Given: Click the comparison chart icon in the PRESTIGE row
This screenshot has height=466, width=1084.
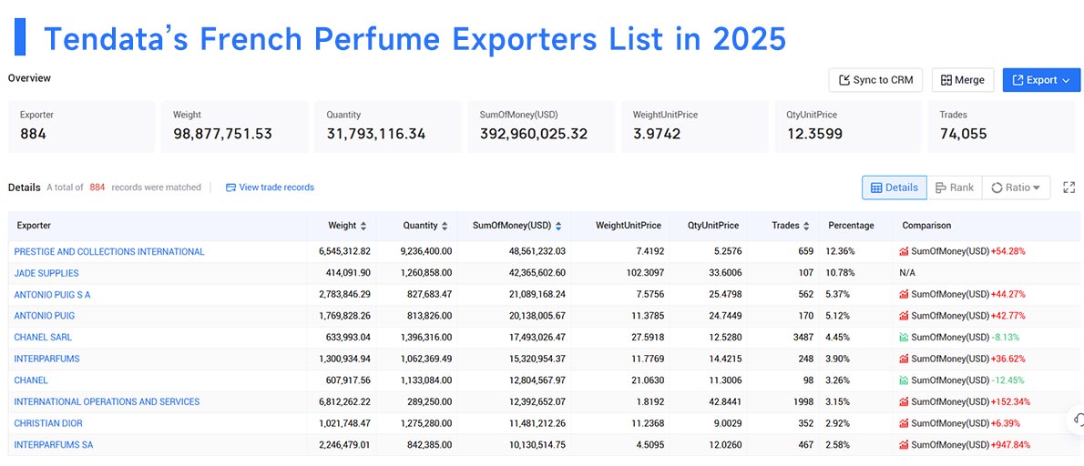Looking at the screenshot, I should [904, 252].
